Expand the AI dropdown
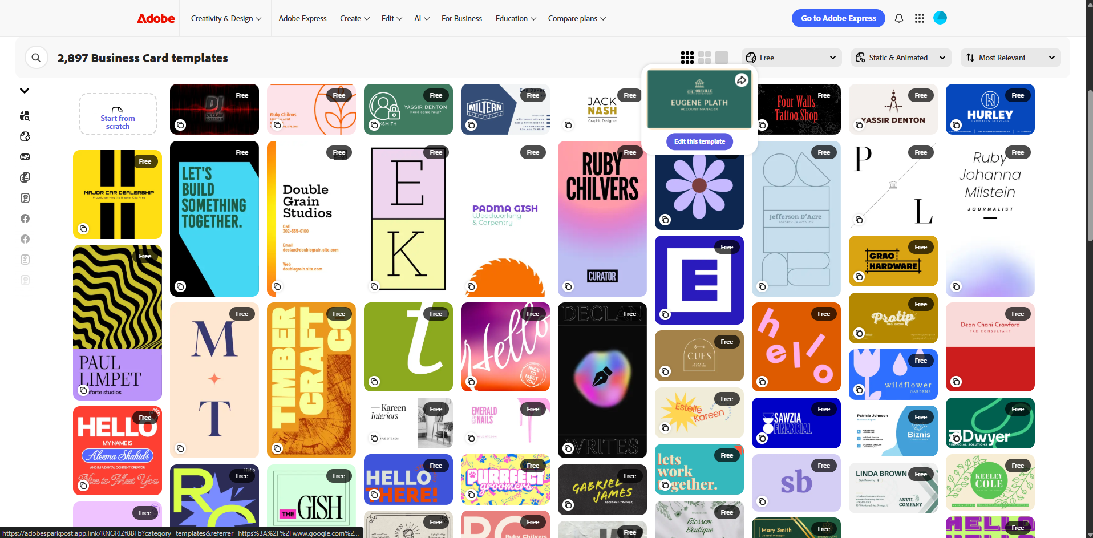The height and width of the screenshot is (538, 1093). pos(422,18)
